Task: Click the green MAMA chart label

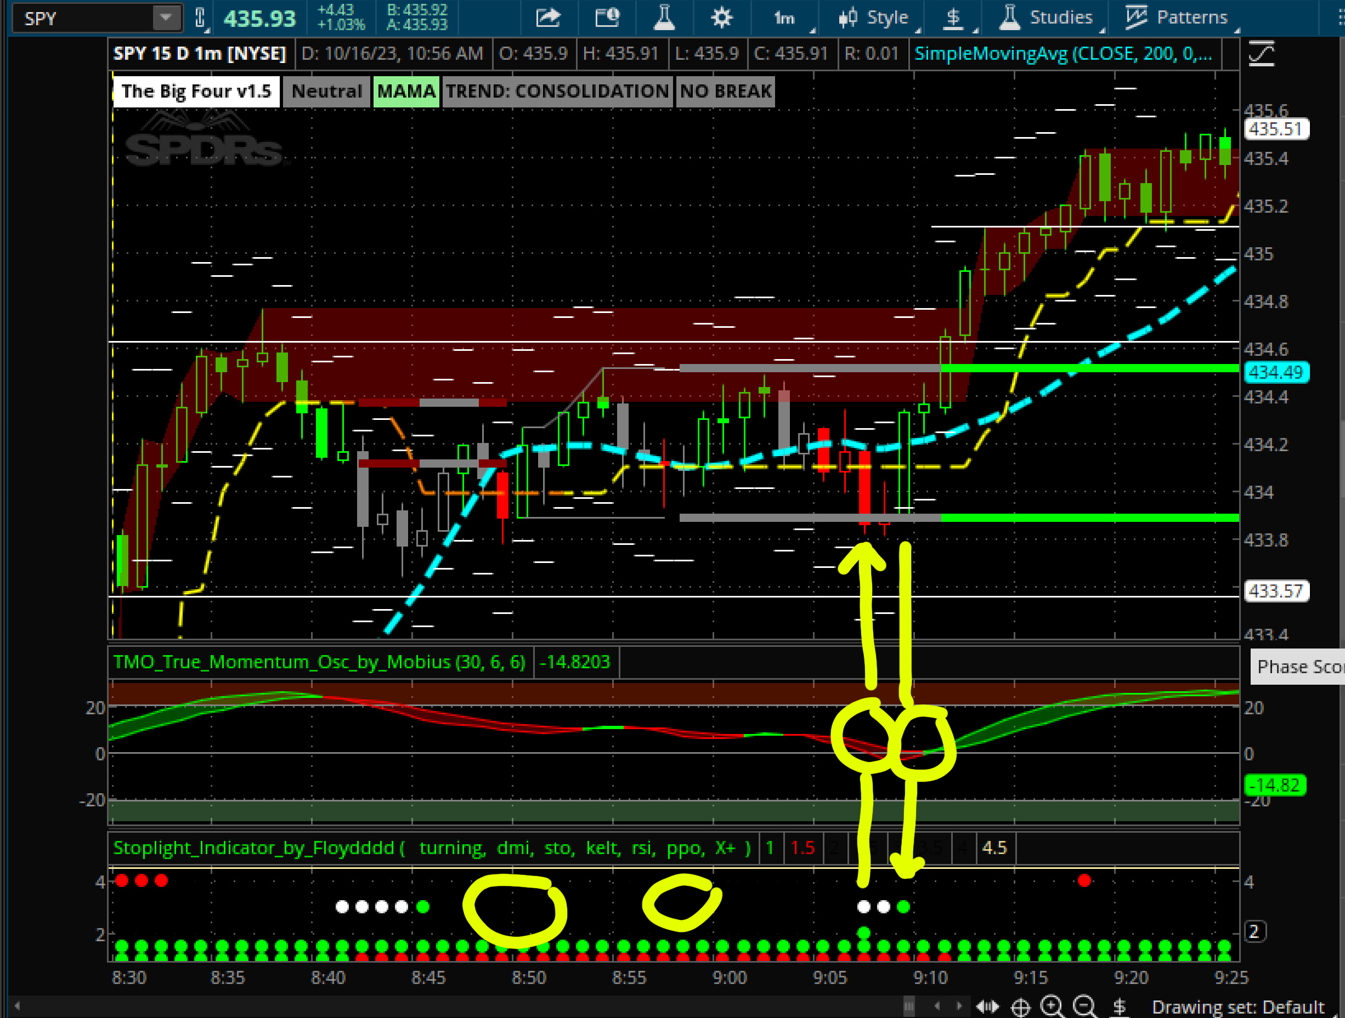Action: point(406,91)
